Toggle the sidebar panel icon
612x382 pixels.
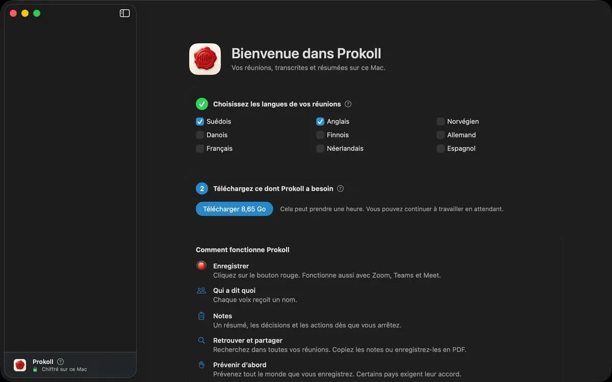point(124,13)
